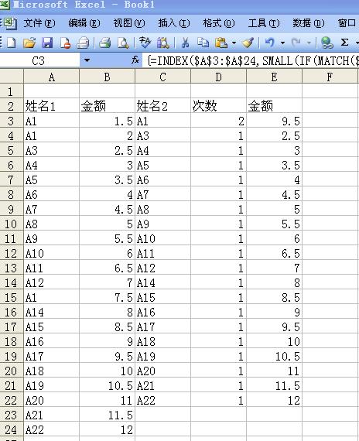Image resolution: width=359 pixels, height=441 pixels.
Task: Select column C header
Action: click(163, 77)
